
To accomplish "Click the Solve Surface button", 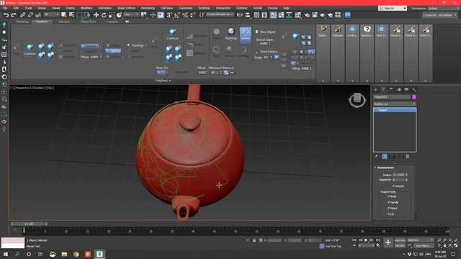I will point(267,52).
